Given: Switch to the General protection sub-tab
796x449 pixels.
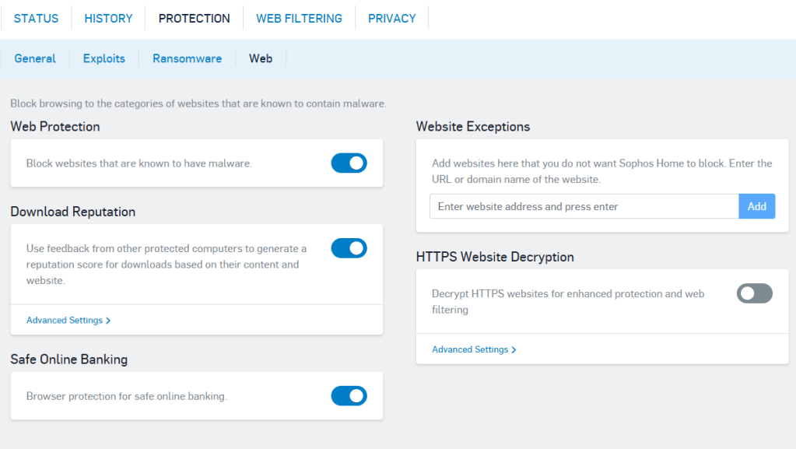Looking at the screenshot, I should point(35,58).
